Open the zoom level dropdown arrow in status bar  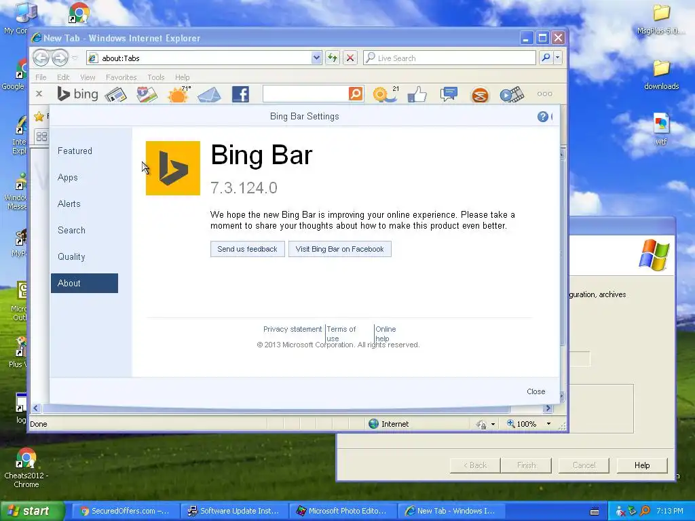click(x=548, y=424)
